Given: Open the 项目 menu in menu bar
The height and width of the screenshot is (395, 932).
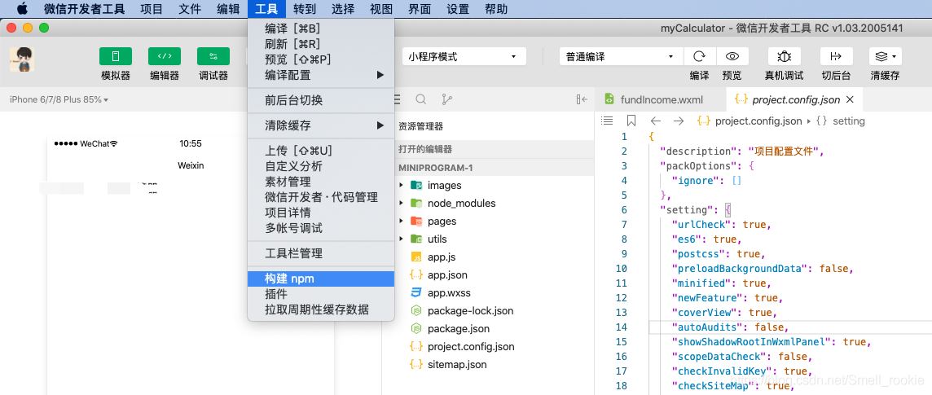Looking at the screenshot, I should [x=152, y=9].
